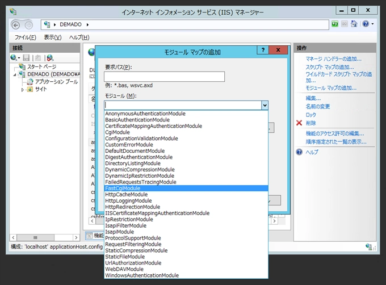Image resolution: width=386 pixels, height=285 pixels.
Task: Click the Add Wildcard Script Map link
Action: (x=339, y=77)
